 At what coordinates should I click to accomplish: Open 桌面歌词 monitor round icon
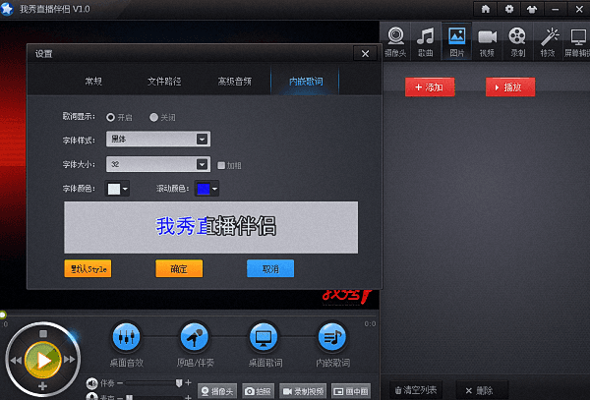pos(264,337)
